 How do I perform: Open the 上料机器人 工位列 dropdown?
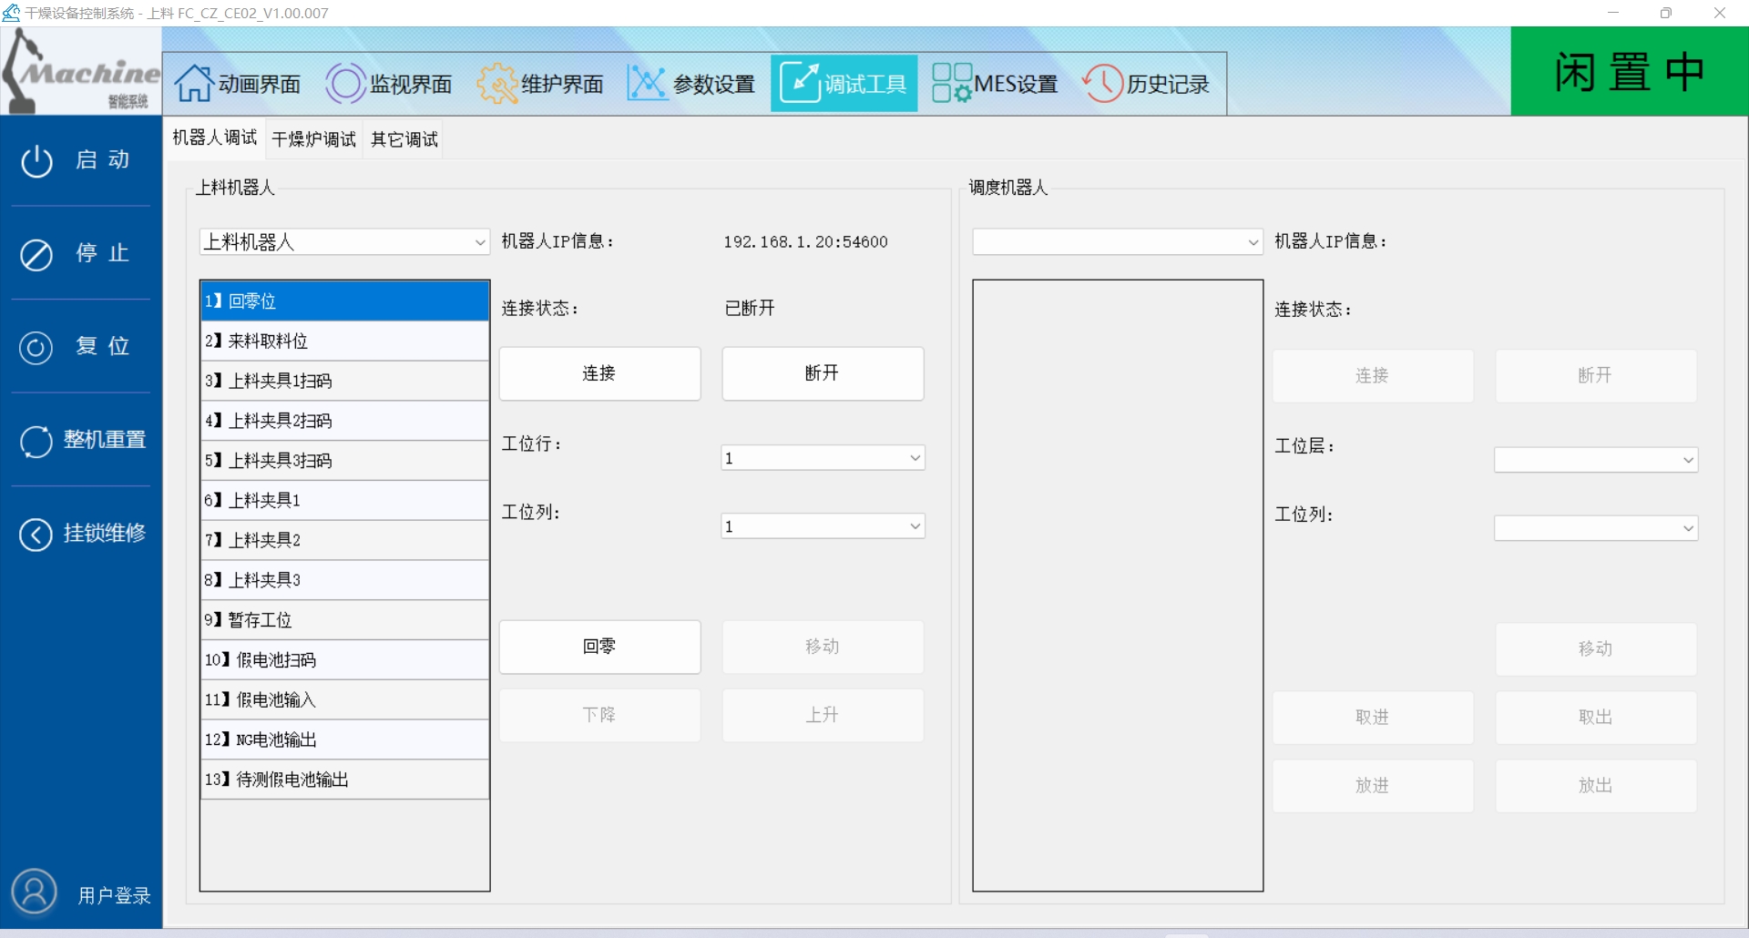(x=823, y=526)
